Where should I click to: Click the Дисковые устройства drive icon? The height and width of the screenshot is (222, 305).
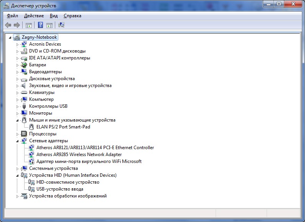24,79
